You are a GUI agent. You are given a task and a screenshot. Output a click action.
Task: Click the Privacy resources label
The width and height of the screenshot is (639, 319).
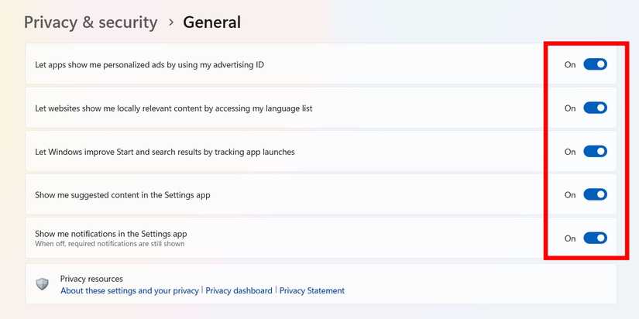click(91, 279)
